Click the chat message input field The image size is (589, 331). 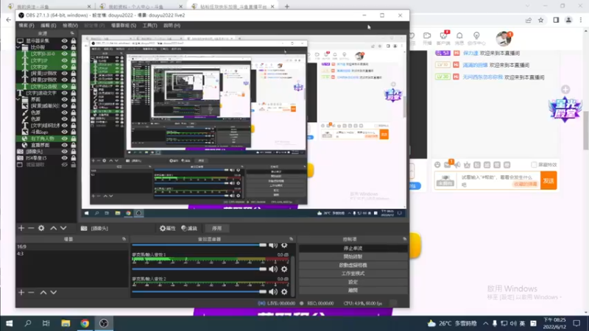click(x=498, y=180)
